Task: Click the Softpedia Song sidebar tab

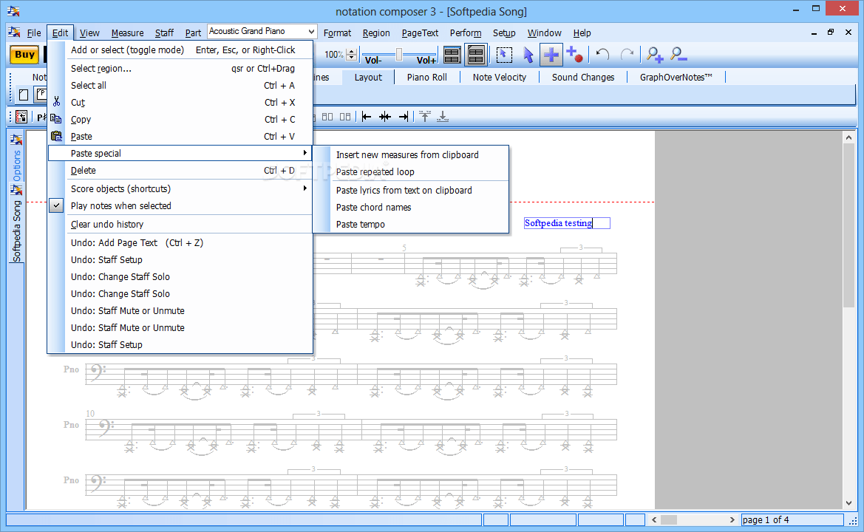Action: (16, 224)
